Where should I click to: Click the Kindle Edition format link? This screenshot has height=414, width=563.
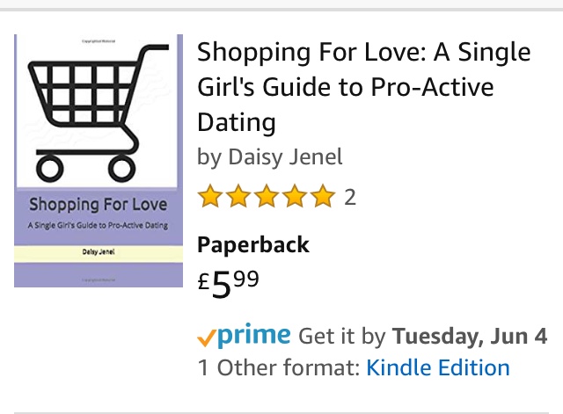click(437, 367)
